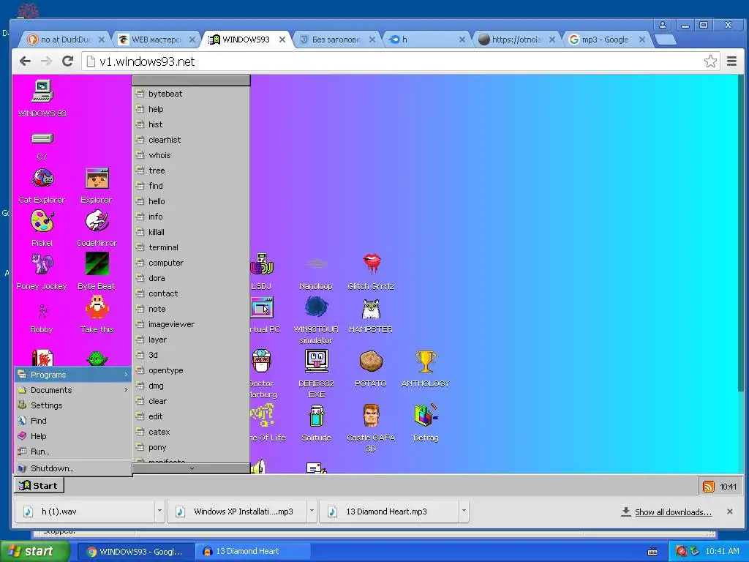Pick catex from Programs list
The width and height of the screenshot is (749, 562).
click(191, 432)
